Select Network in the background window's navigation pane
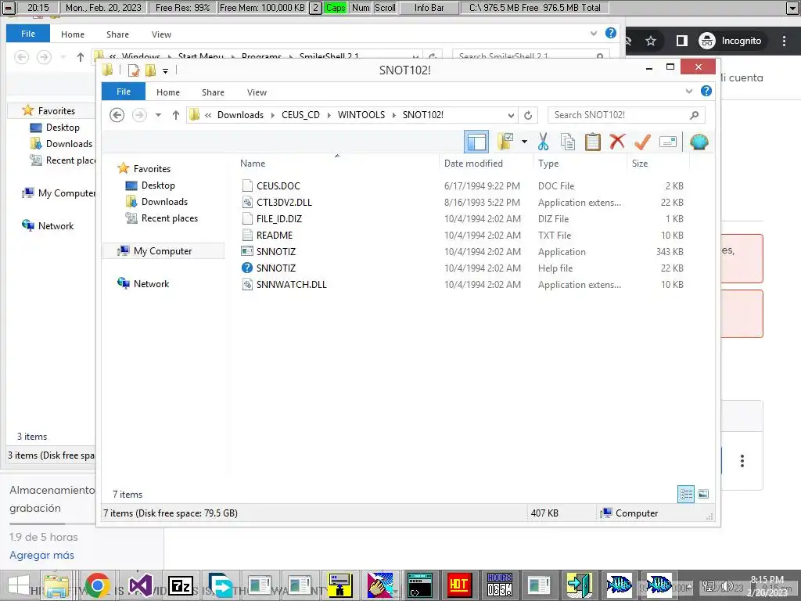The height and width of the screenshot is (601, 801). click(x=56, y=226)
